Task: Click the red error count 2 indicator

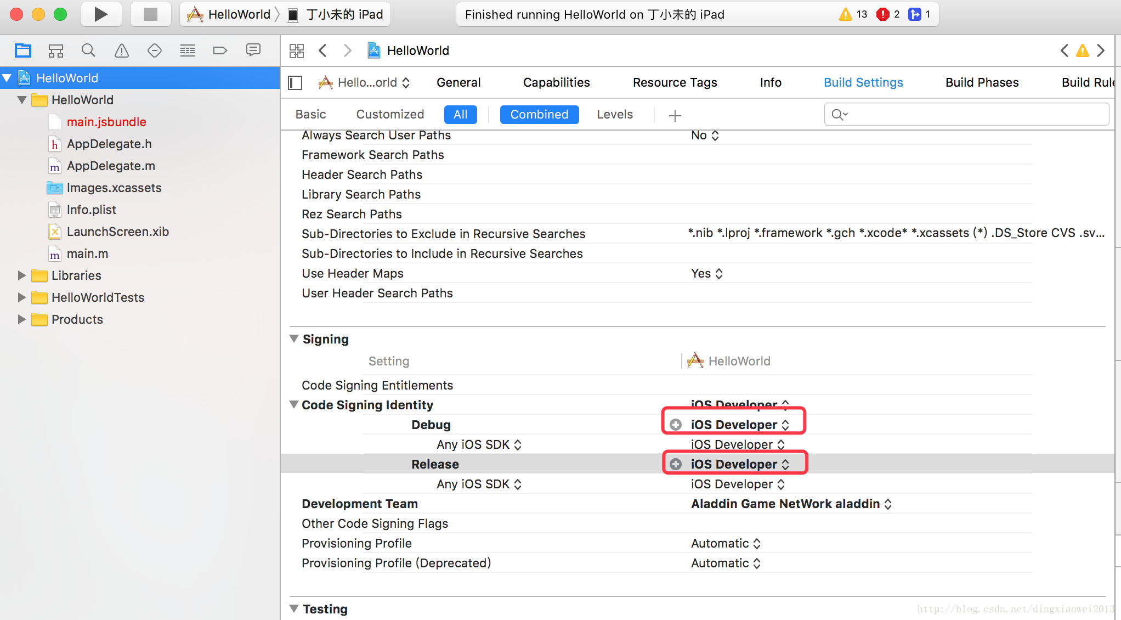Action: click(x=888, y=14)
